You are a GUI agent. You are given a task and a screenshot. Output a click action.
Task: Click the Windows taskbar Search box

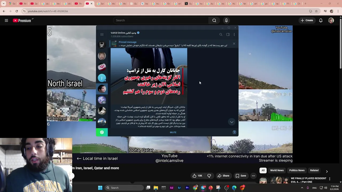pos(124,188)
